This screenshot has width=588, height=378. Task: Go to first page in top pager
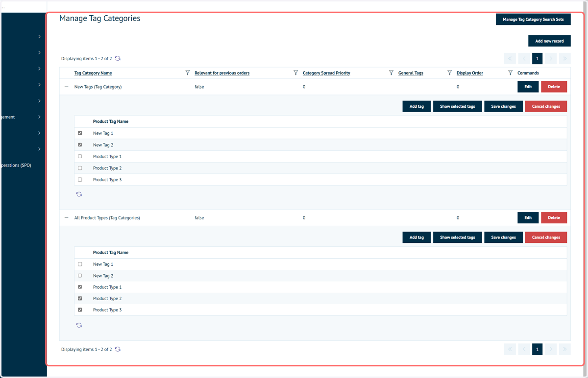[x=510, y=59]
